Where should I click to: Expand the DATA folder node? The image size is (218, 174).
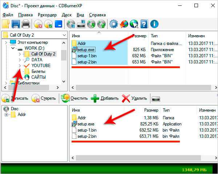coord(20,60)
